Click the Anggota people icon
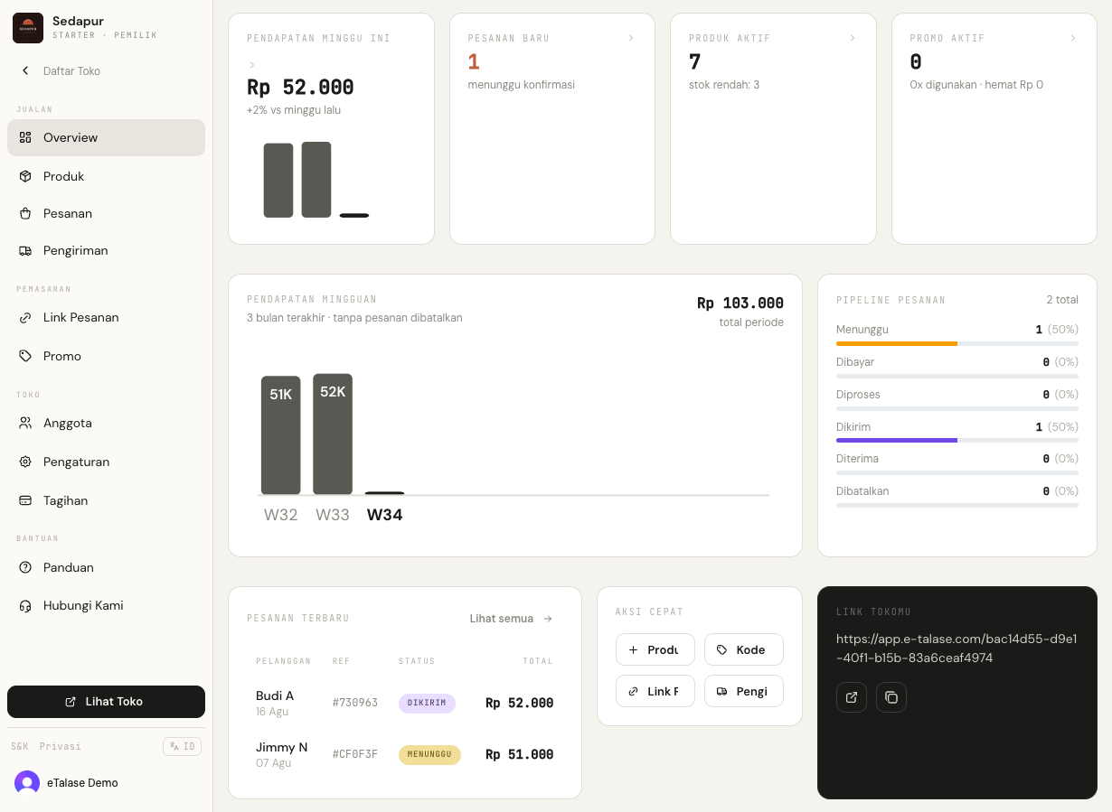The width and height of the screenshot is (1112, 812). 25,423
